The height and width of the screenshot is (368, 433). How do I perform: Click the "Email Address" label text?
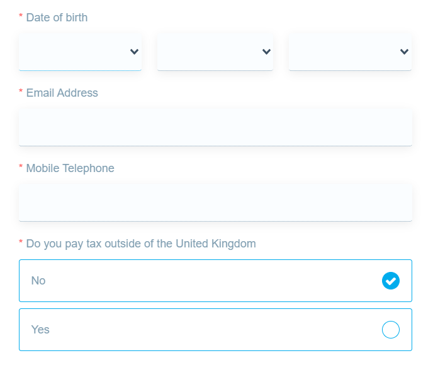point(62,93)
